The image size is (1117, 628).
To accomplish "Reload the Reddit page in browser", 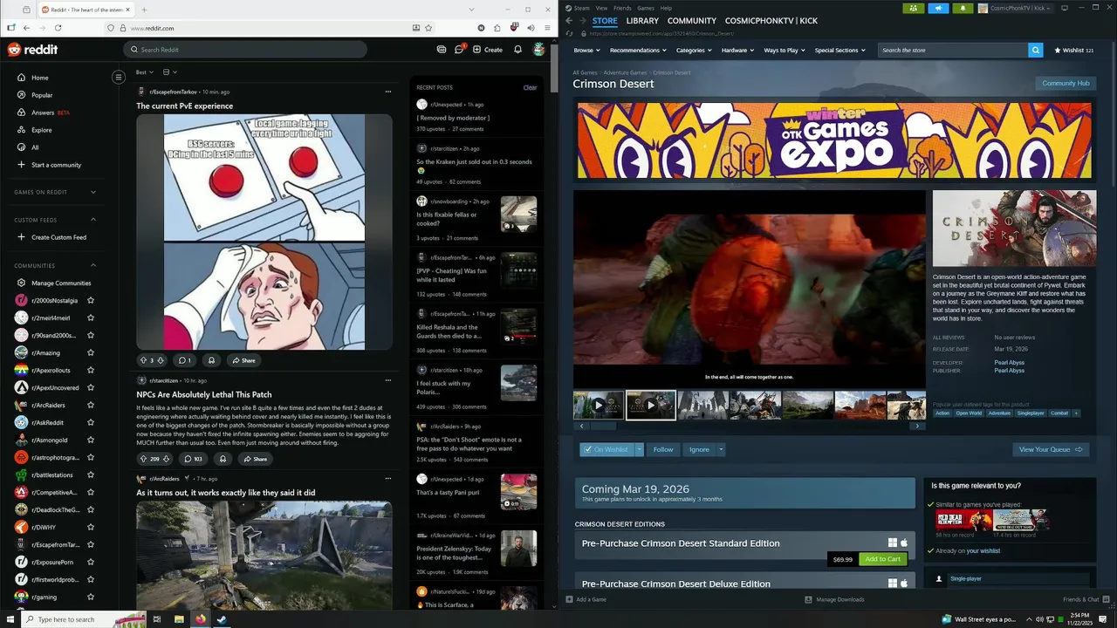I will (58, 28).
